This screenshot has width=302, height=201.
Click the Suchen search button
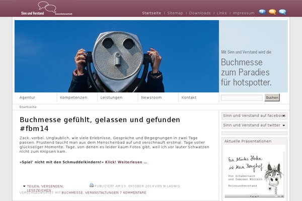272,97
